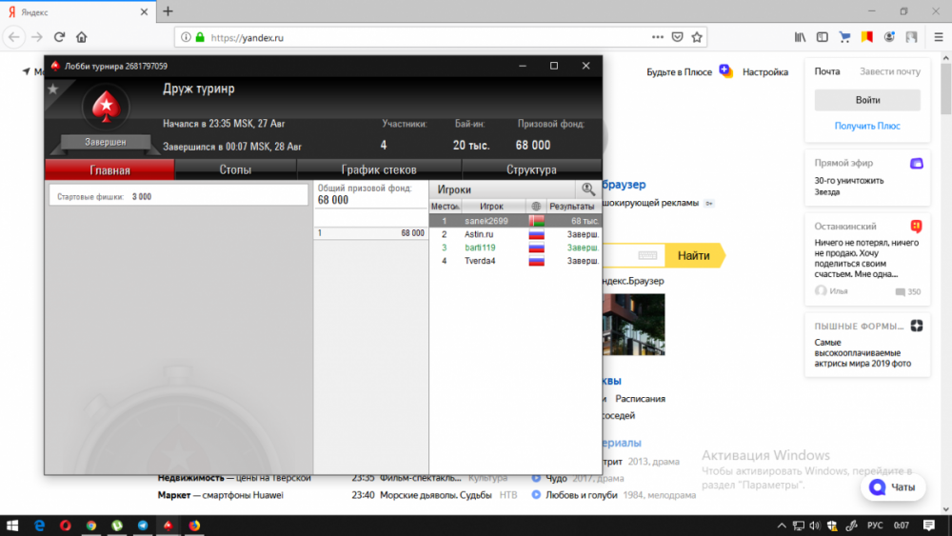Image resolution: width=952 pixels, height=536 pixels.
Task: Switch to the Структура tab
Action: (x=531, y=170)
